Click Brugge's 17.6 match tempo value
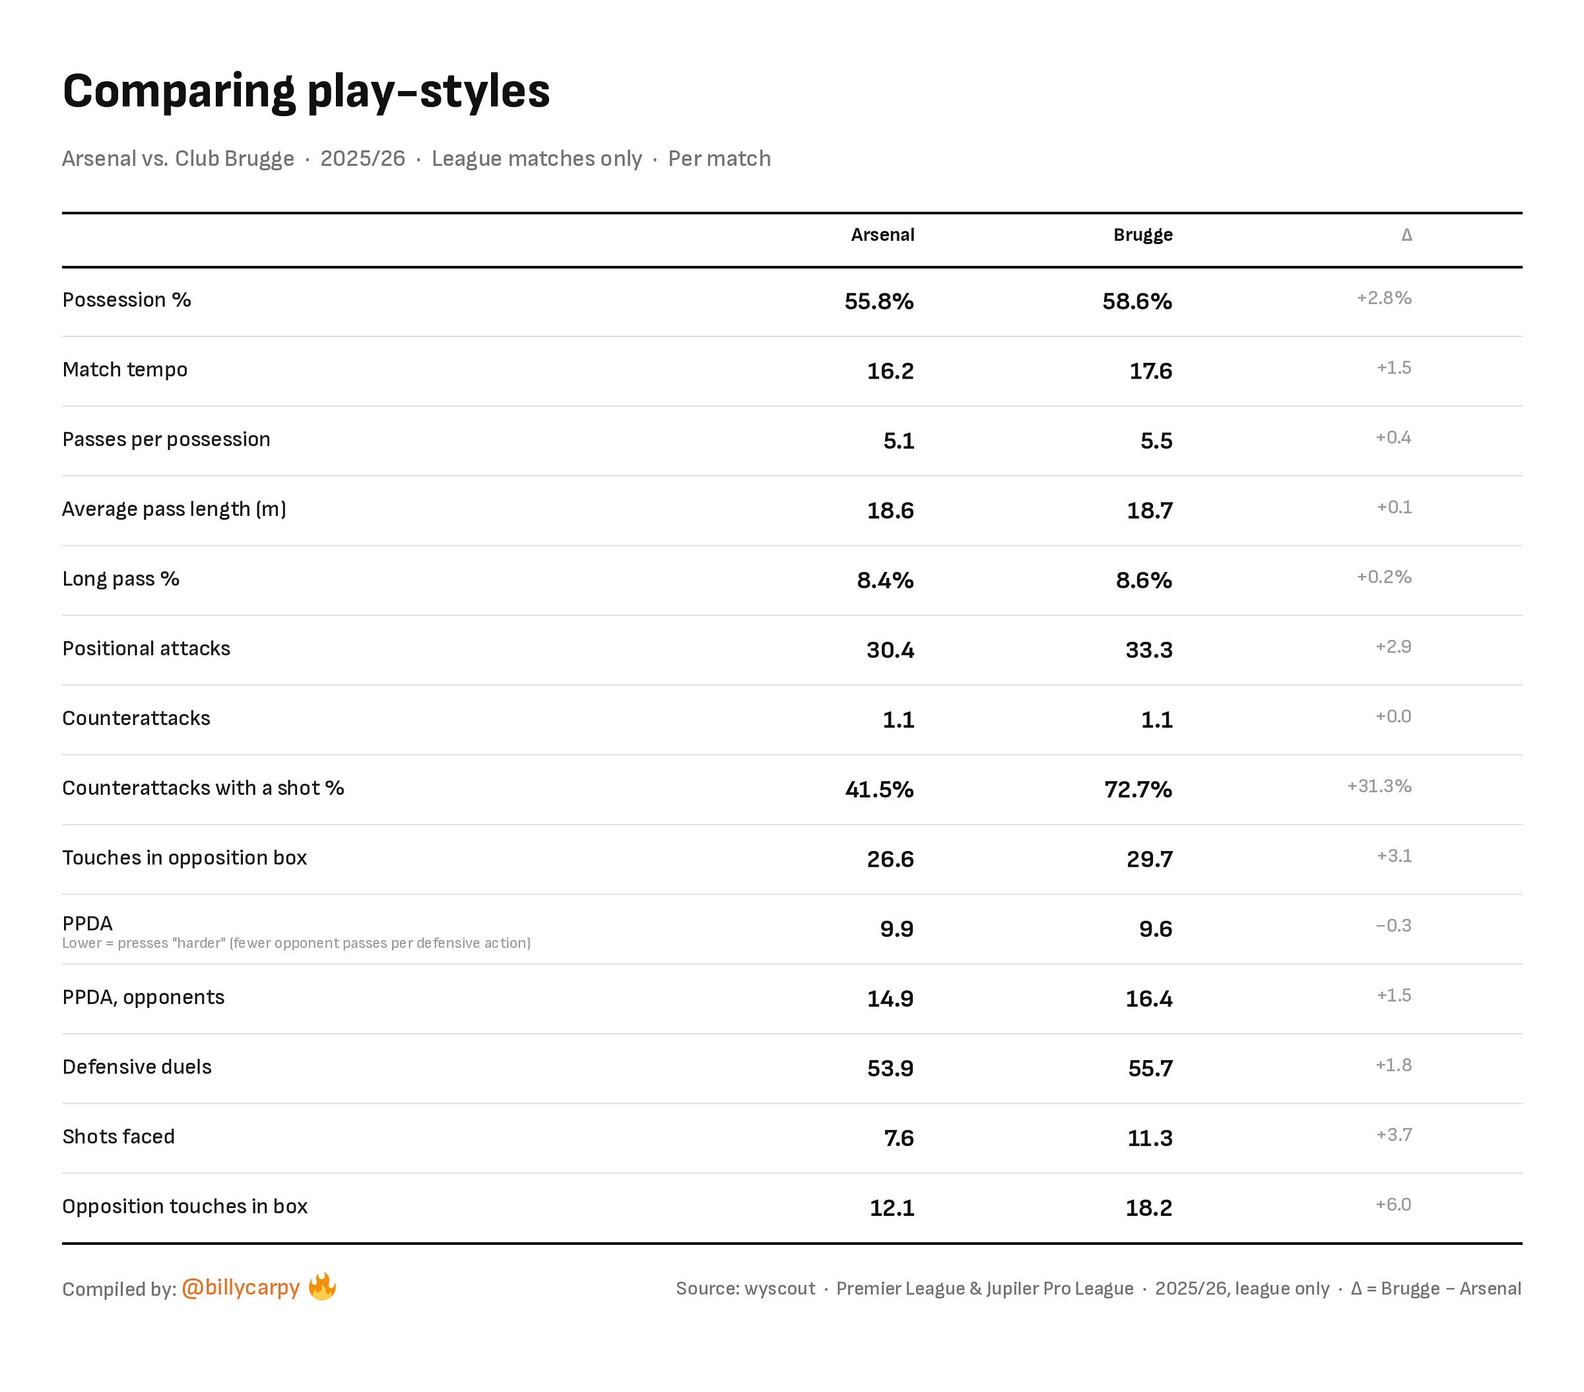This screenshot has width=1584, height=1392. (1151, 371)
